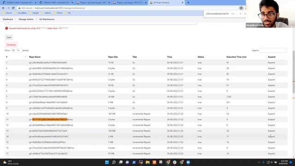
Task: Expand row 5 with 83 KB repo
Action: (271, 85)
